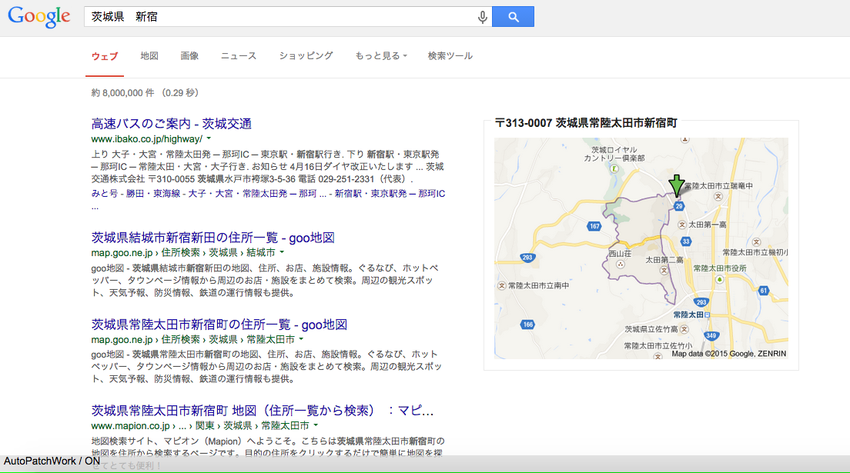Click route 166 shield on the map

pyautogui.click(x=527, y=325)
